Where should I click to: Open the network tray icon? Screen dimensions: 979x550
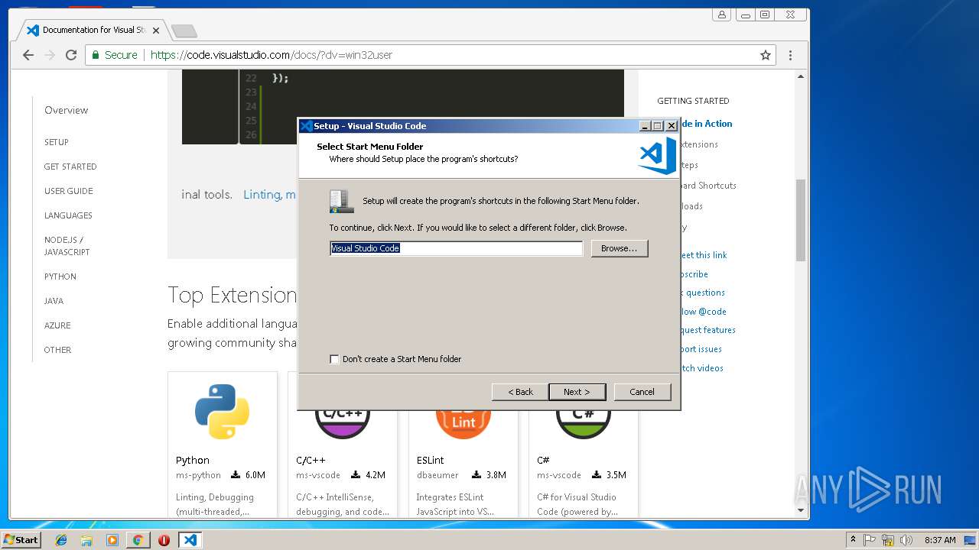pyautogui.click(x=887, y=540)
